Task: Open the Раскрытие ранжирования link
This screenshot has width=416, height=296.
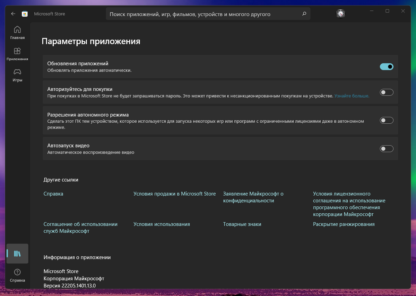Action: [x=344, y=224]
